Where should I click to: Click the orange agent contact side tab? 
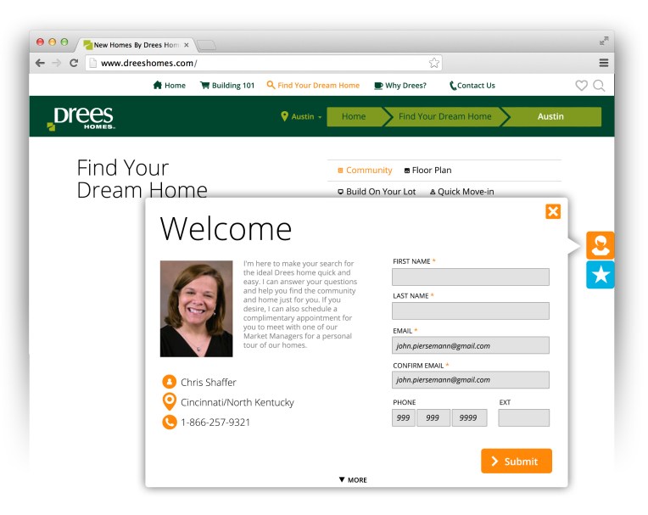(600, 245)
